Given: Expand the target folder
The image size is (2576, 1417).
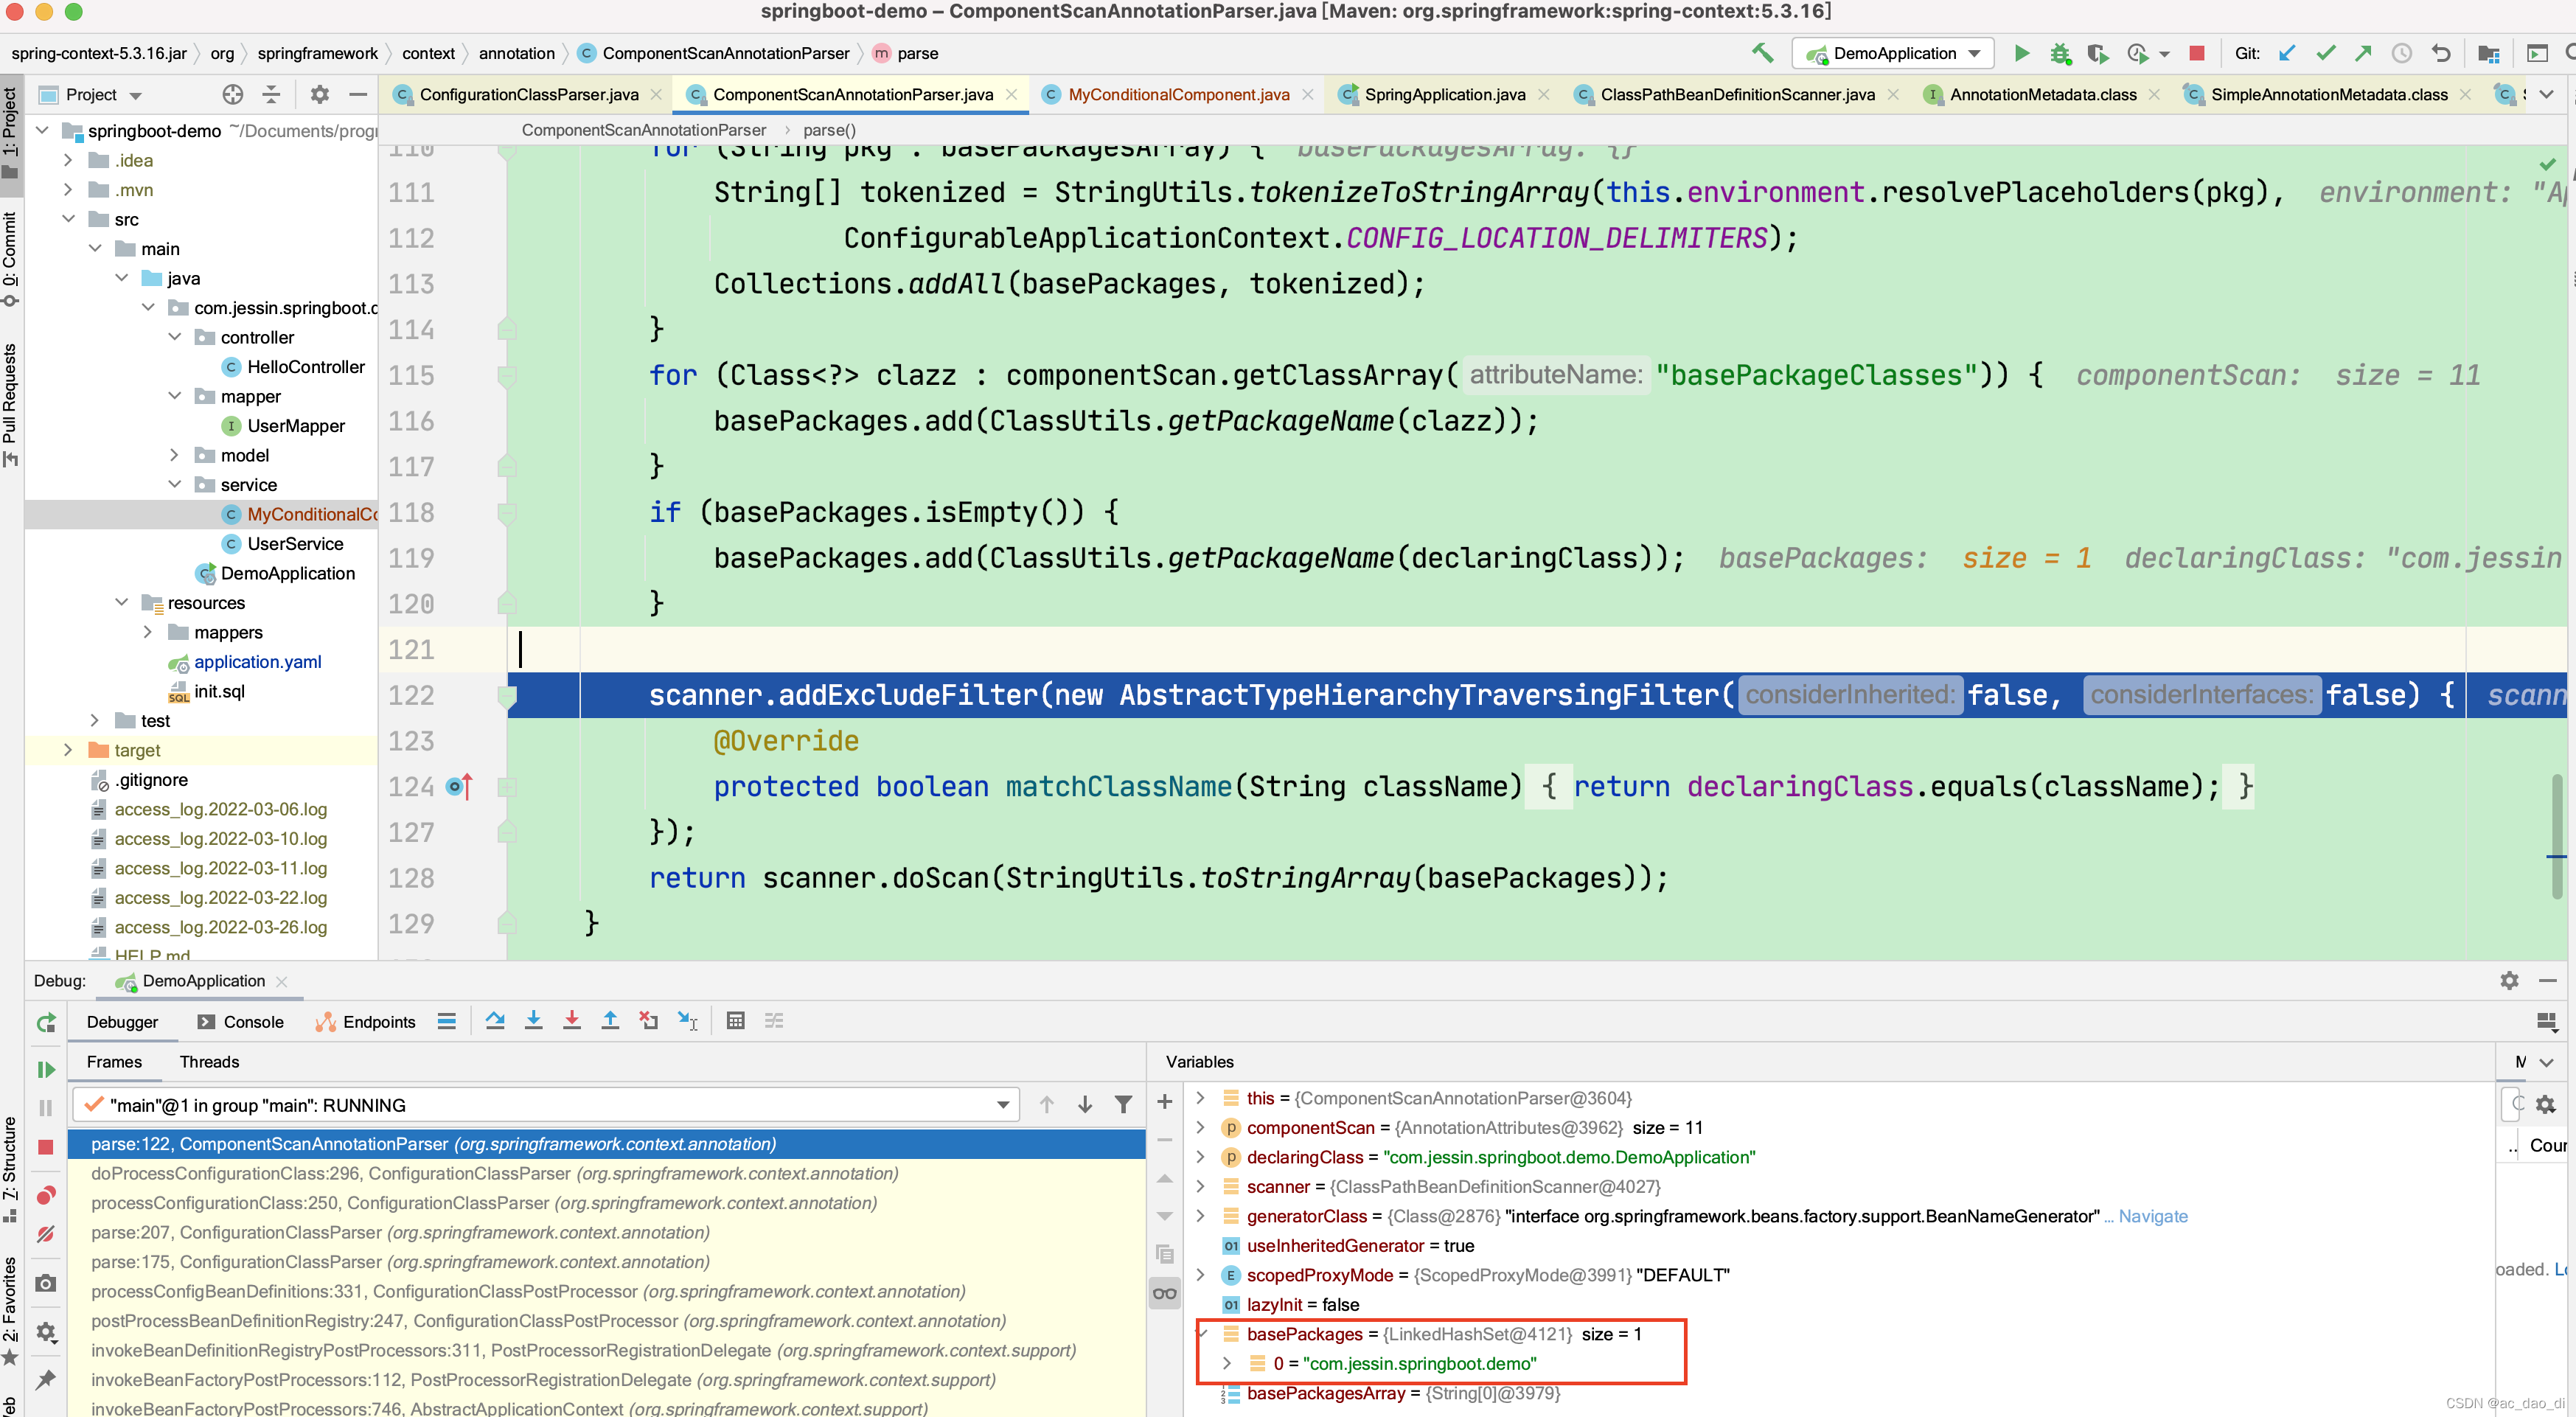Looking at the screenshot, I should pyautogui.click(x=68, y=750).
